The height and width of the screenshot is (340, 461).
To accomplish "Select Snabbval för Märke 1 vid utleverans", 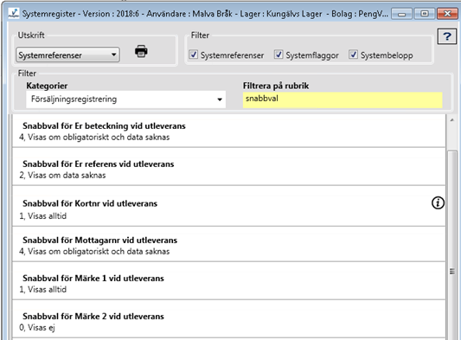I will point(228,281).
